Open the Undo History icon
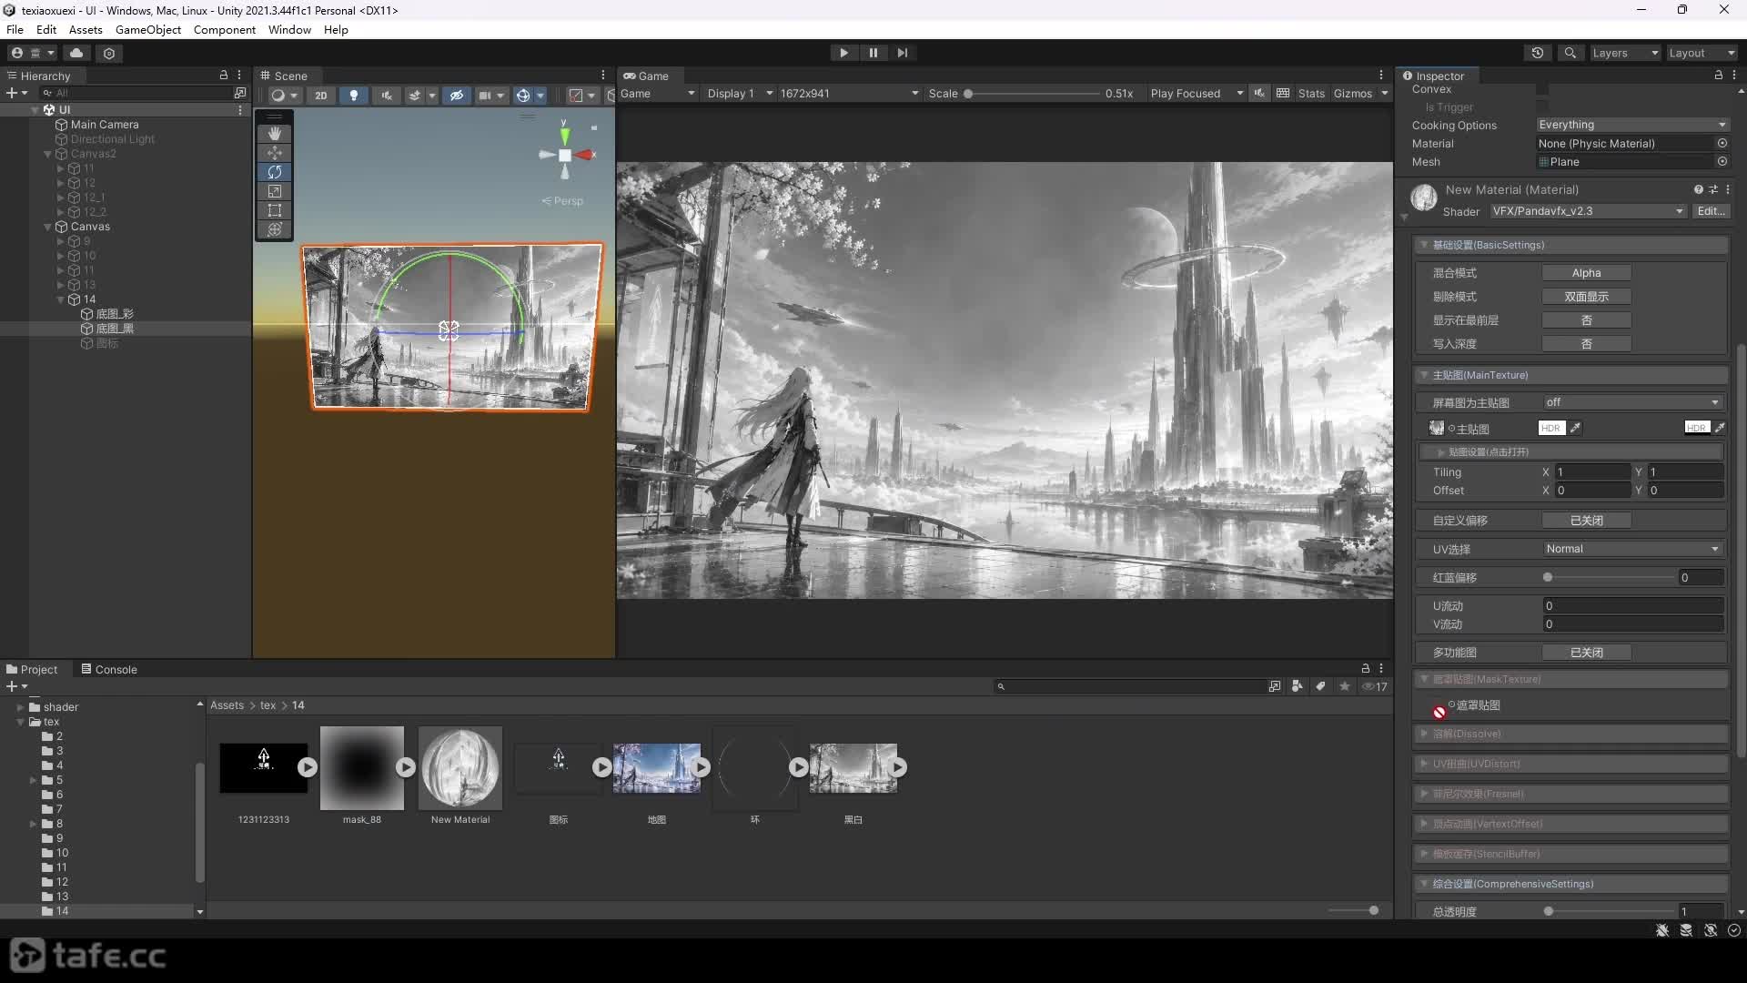Viewport: 1747px width, 983px height. [1538, 53]
